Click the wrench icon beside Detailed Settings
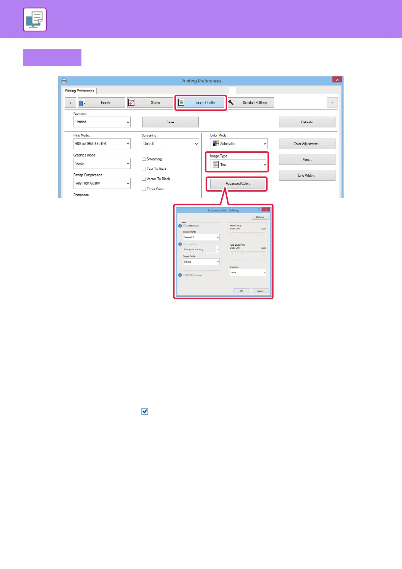 click(x=231, y=102)
